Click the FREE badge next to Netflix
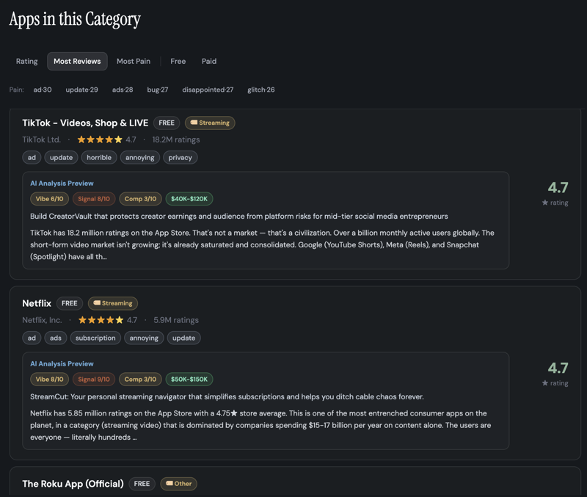The width and height of the screenshot is (587, 497). point(69,303)
